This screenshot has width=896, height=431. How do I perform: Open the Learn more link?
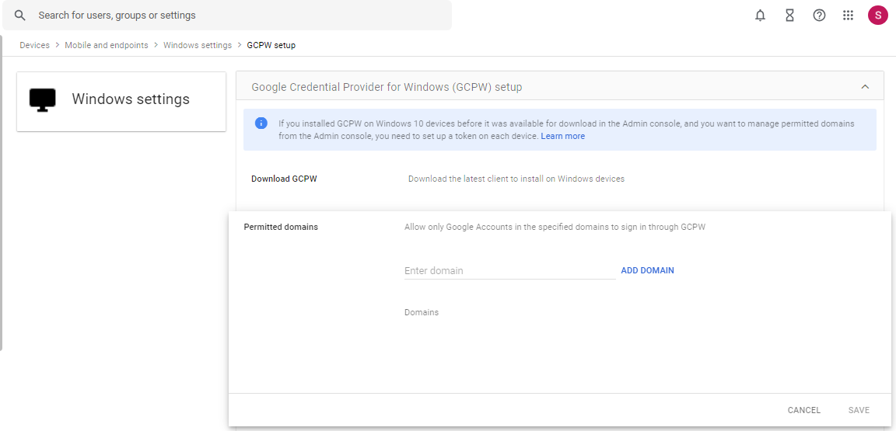(563, 137)
